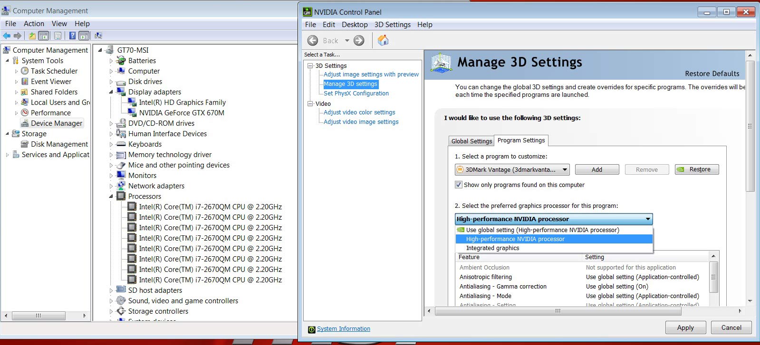Select NVIDIA GeForce GTX 670M device
The width and height of the screenshot is (760, 345).
tap(181, 113)
